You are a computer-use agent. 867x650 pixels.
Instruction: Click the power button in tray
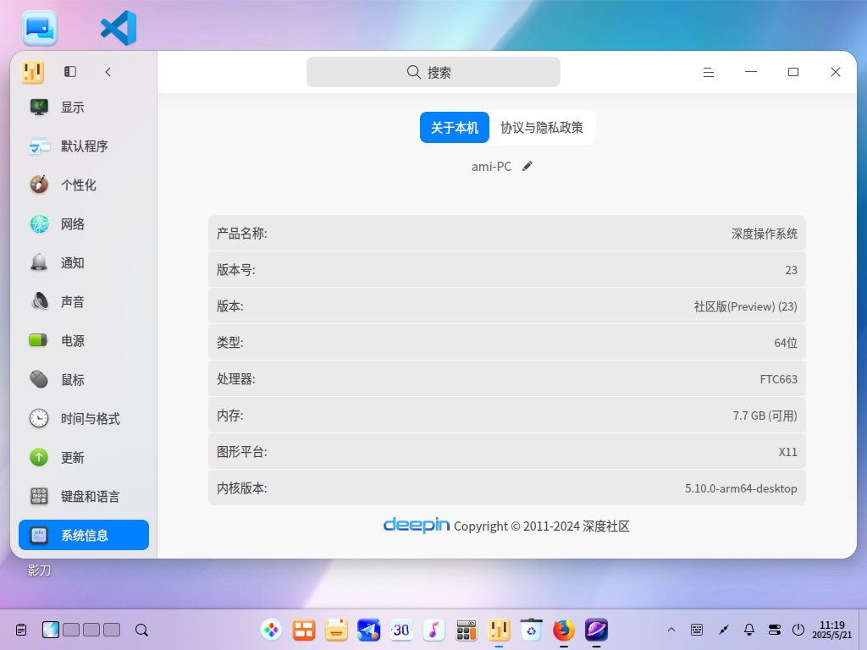click(x=798, y=630)
